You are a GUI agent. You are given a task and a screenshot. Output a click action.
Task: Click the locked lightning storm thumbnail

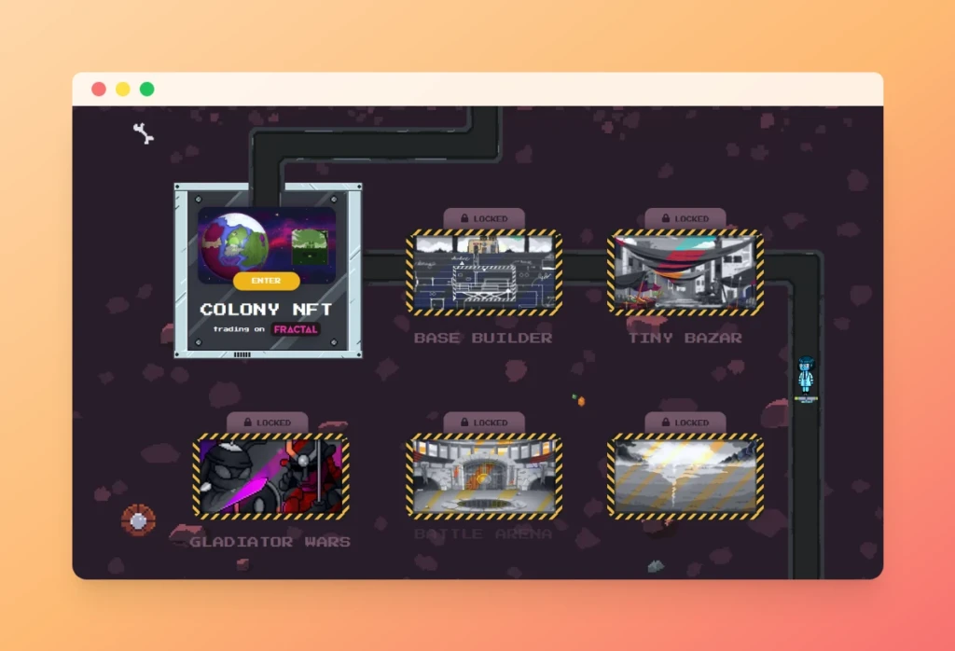(x=685, y=477)
